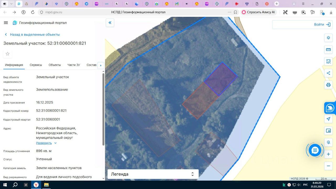Image resolution: width=336 pixels, height=189 pixels.
Task: Go back via Назад в выделенные объекты
Action: [x=32, y=34]
